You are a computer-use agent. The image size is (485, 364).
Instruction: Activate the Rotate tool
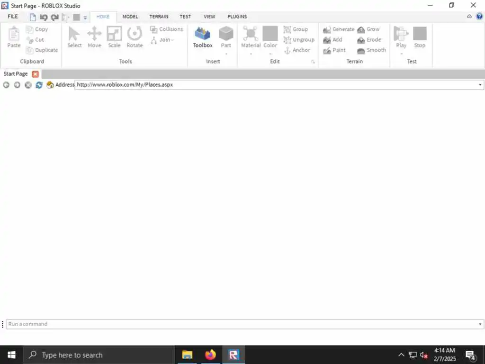pyautogui.click(x=135, y=37)
